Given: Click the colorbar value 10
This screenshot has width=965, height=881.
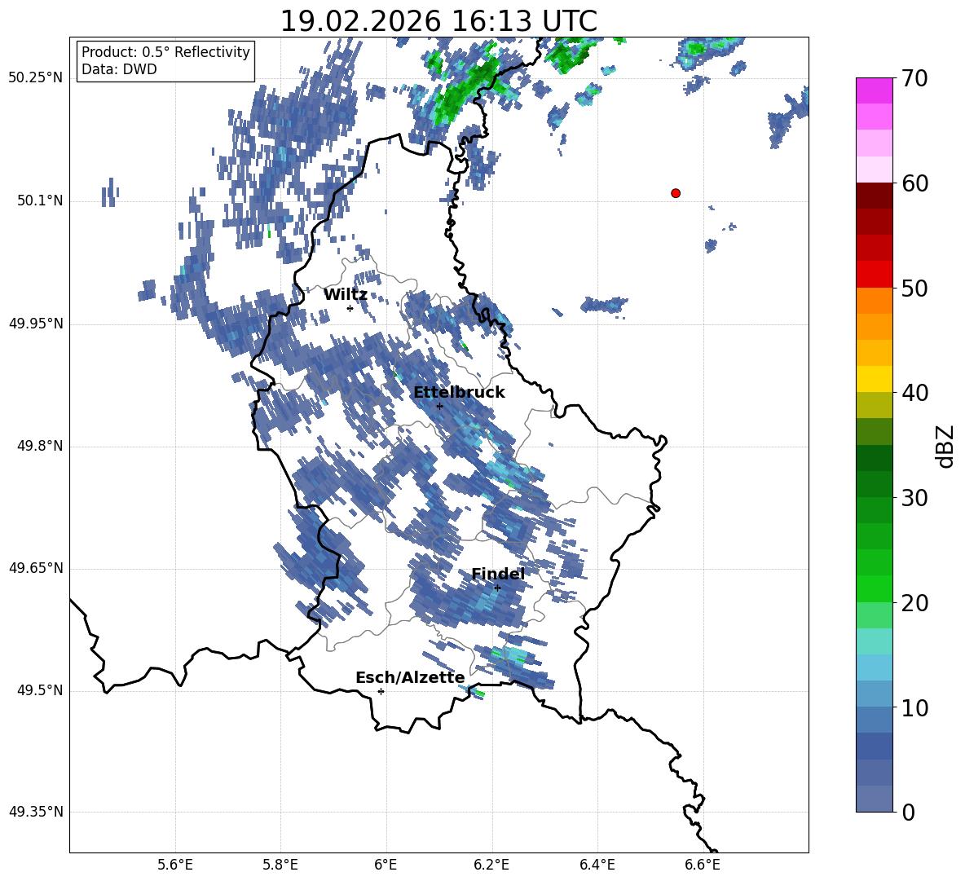Looking at the screenshot, I should [x=914, y=707].
